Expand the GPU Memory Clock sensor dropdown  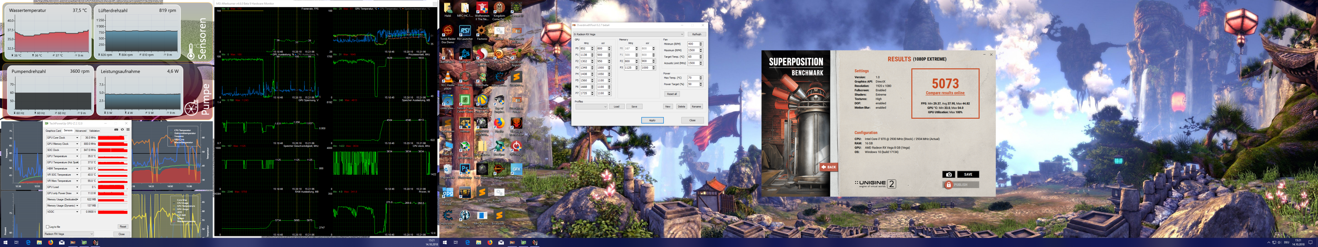pos(77,144)
